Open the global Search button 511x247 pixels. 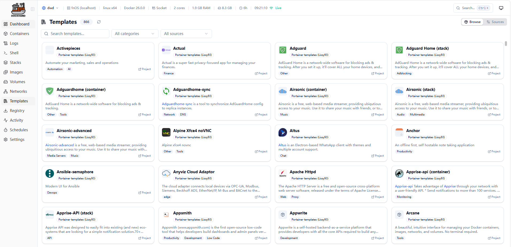tap(473, 8)
